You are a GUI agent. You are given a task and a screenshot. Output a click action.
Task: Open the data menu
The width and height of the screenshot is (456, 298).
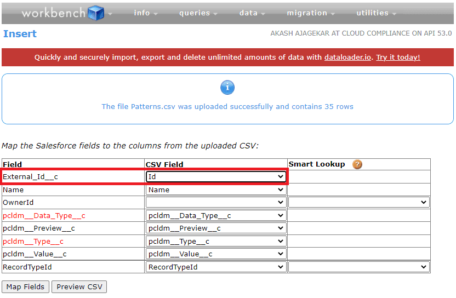tap(252, 13)
